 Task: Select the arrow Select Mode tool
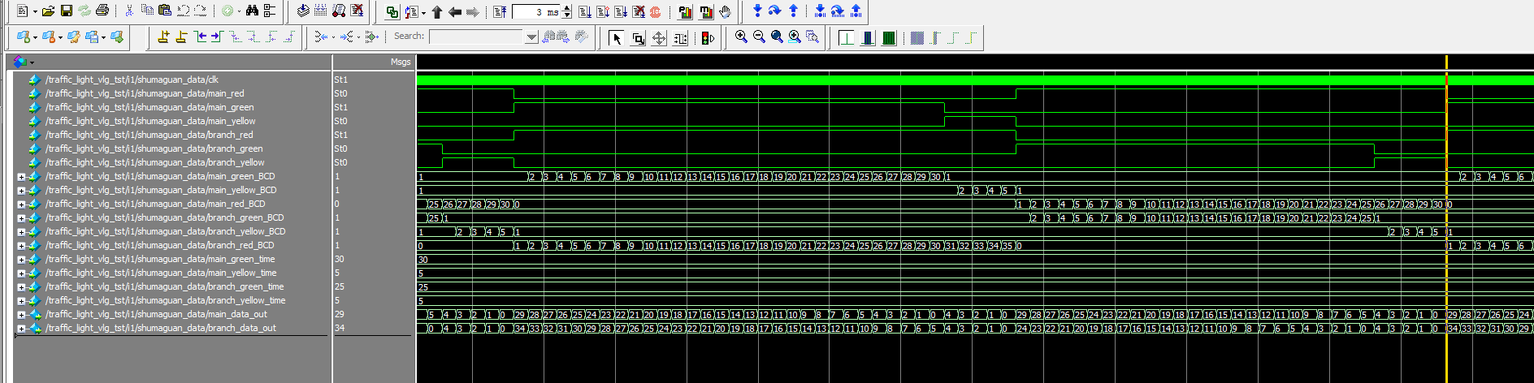(616, 38)
